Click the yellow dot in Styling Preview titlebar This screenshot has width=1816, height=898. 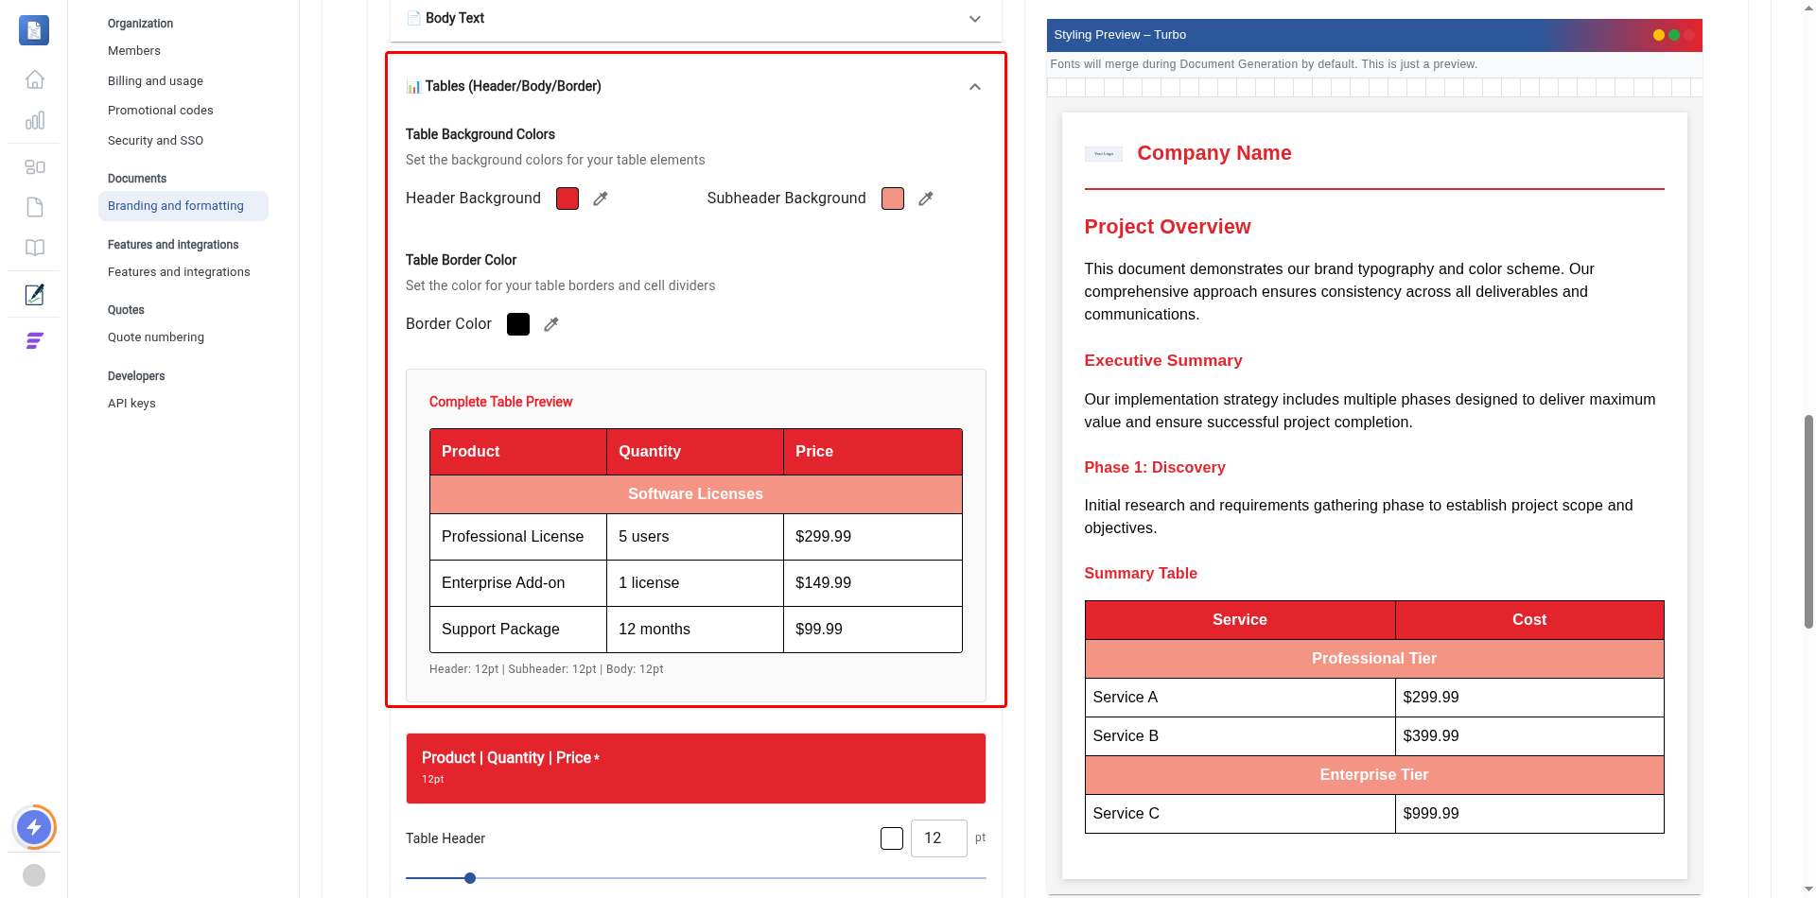coord(1659,35)
